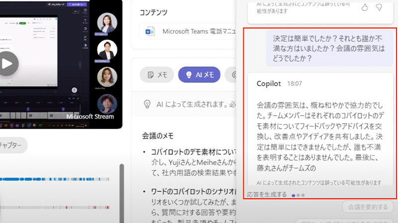Select the bottom participant video thumbnail
The width and height of the screenshot is (398, 223).
[108, 105]
